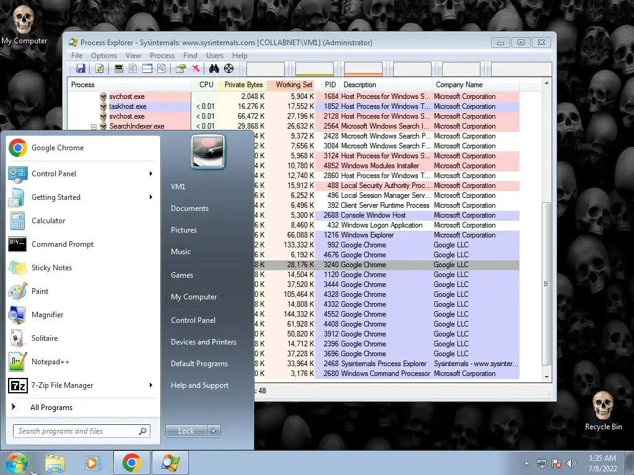The image size is (634, 475).
Task: Collapse the SearchIndexer.exe tree node
Action: click(x=94, y=127)
